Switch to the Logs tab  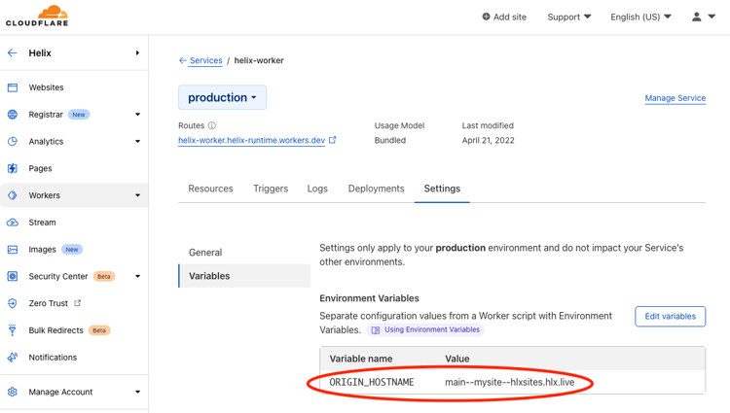[x=317, y=189]
